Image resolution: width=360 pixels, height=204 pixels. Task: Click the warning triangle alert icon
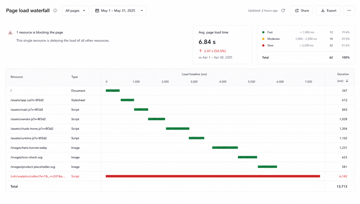[x=10, y=32]
